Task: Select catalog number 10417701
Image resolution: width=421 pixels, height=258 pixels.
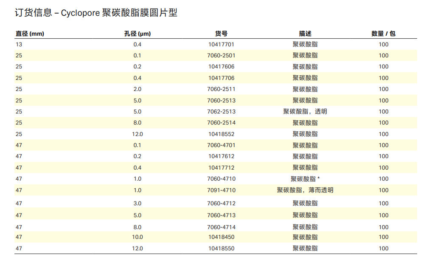Action: 221,44
